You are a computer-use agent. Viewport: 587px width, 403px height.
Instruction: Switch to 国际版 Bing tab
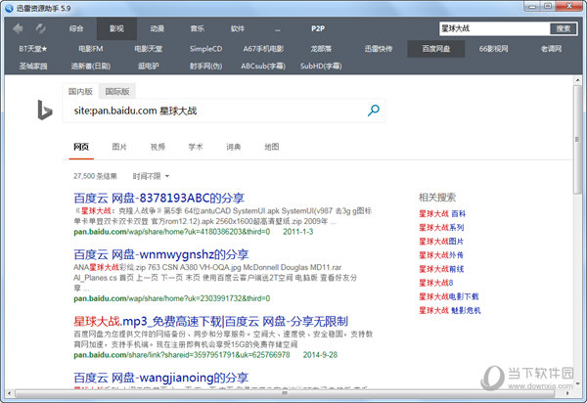coord(117,91)
